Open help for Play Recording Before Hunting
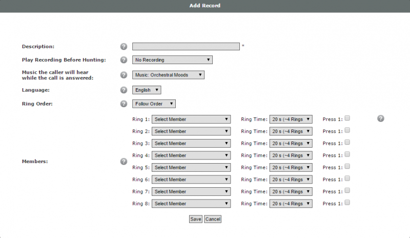 point(124,60)
